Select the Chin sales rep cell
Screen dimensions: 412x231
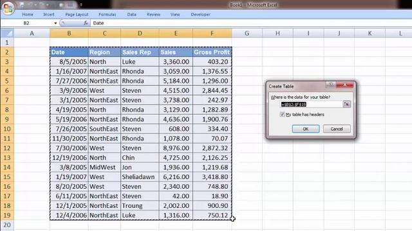(140, 158)
